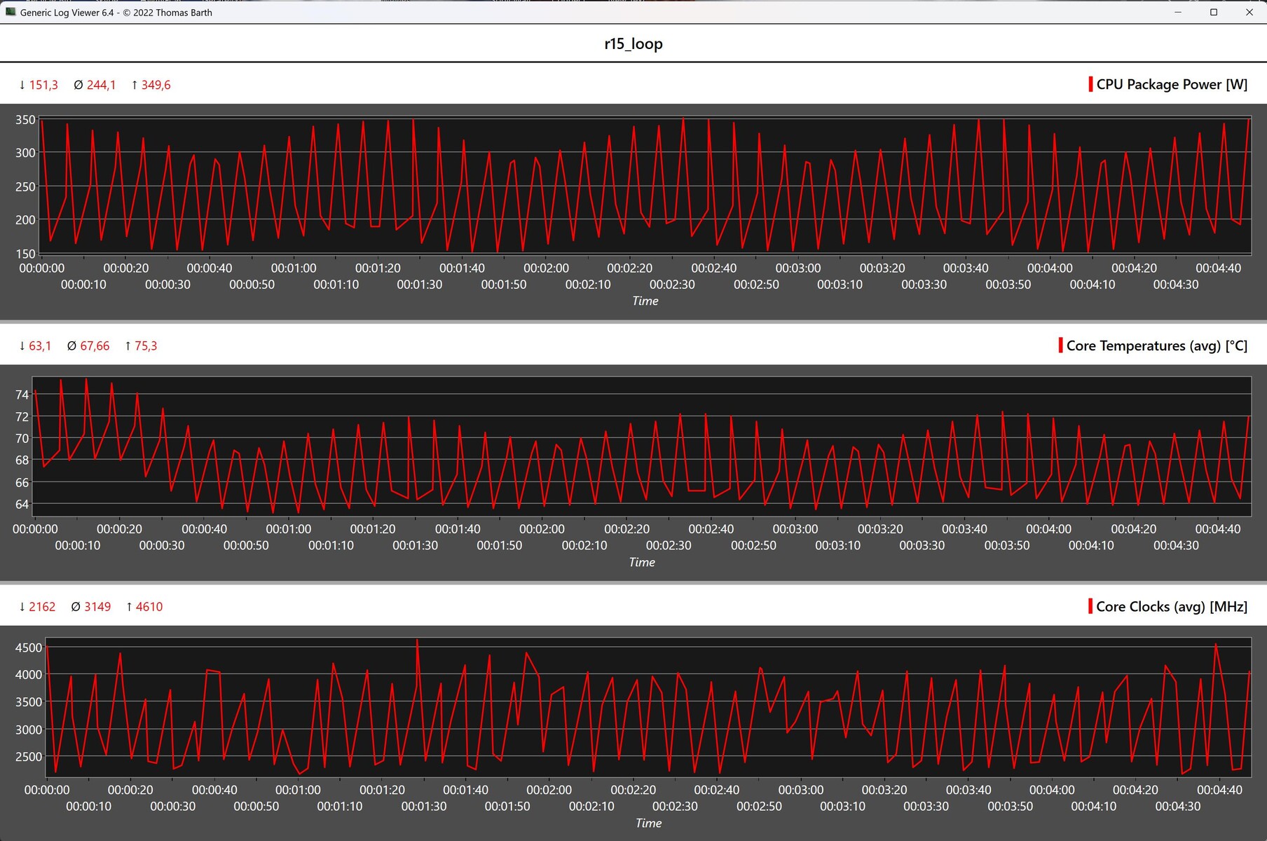The width and height of the screenshot is (1267, 841).
Task: Maximize the Generic Log Viewer window
Action: (1214, 12)
